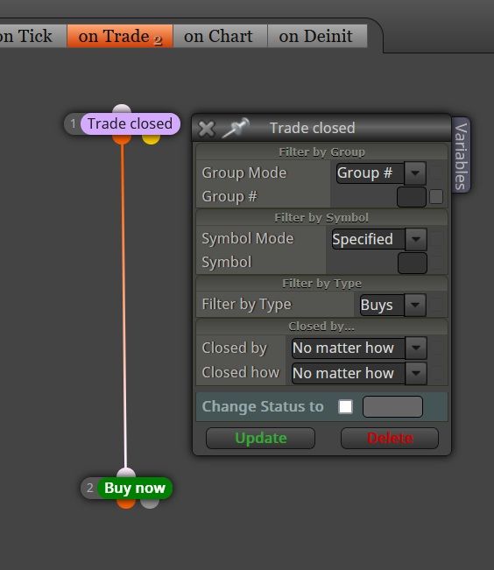Click the Closed by... section header
The height and width of the screenshot is (570, 494).
pyautogui.click(x=321, y=326)
